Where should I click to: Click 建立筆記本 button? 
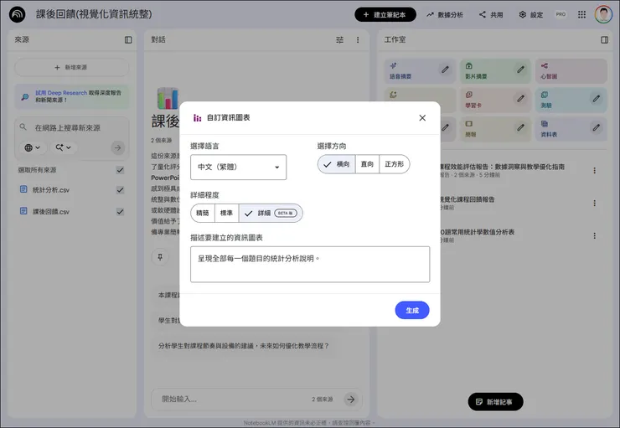tap(385, 14)
